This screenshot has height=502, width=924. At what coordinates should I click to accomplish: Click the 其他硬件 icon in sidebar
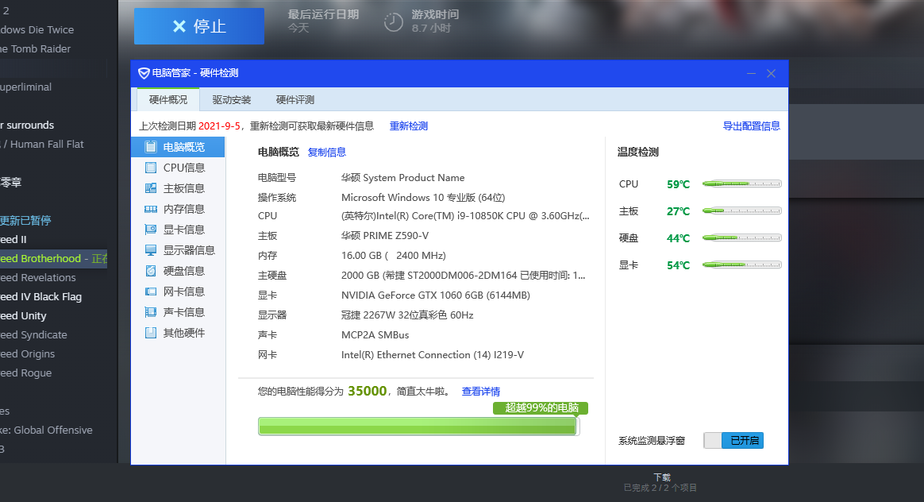151,333
